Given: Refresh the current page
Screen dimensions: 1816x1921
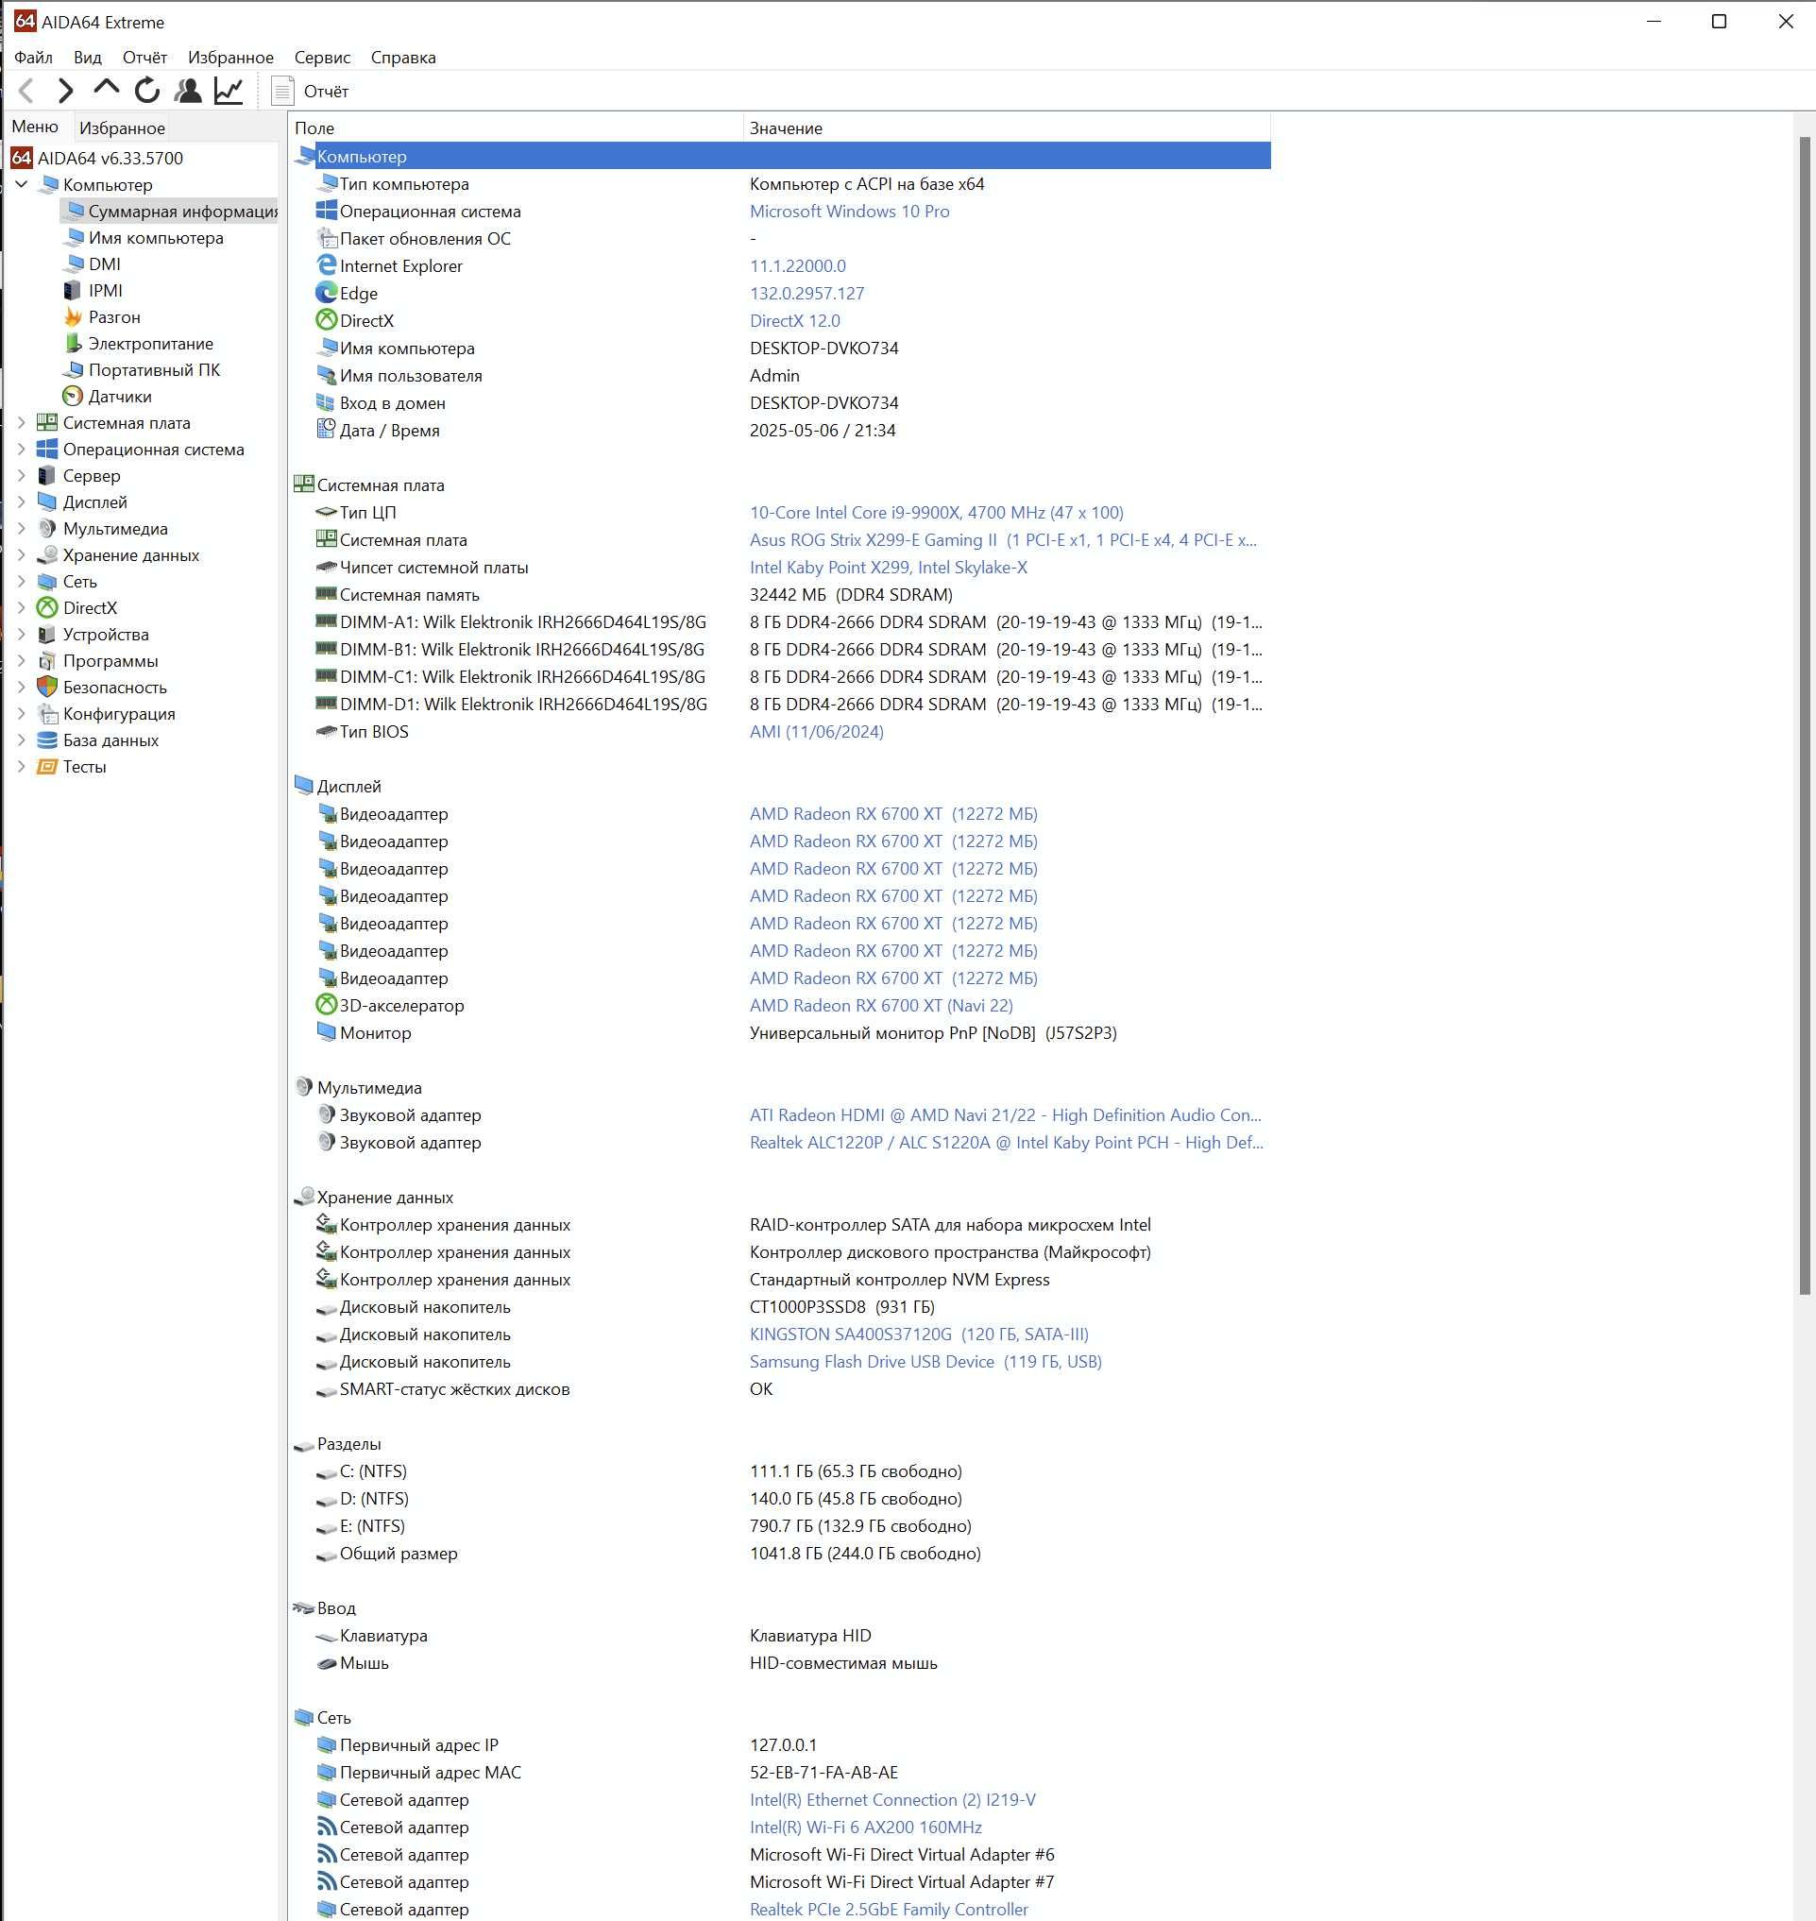Looking at the screenshot, I should [x=147, y=90].
